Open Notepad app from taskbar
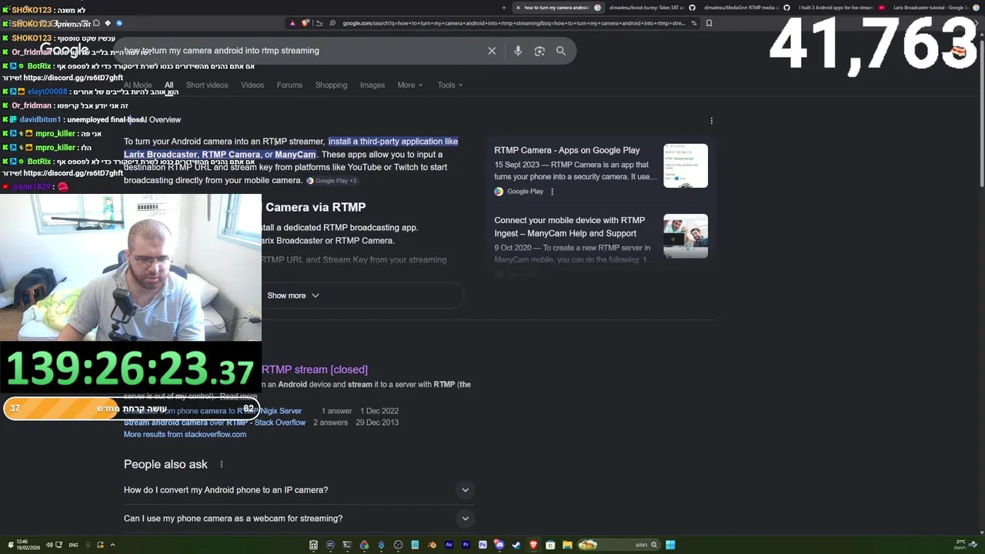This screenshot has height=554, width=985. click(415, 545)
